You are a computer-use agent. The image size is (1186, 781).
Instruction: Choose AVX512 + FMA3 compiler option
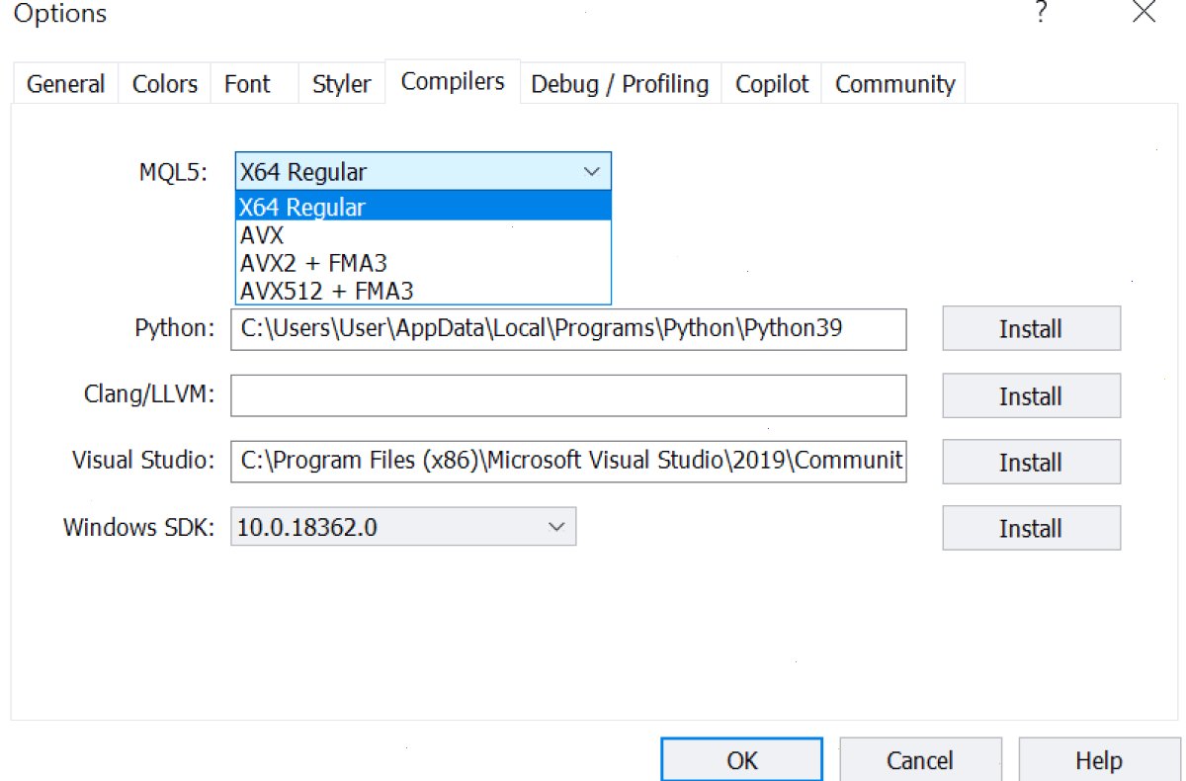tap(423, 291)
